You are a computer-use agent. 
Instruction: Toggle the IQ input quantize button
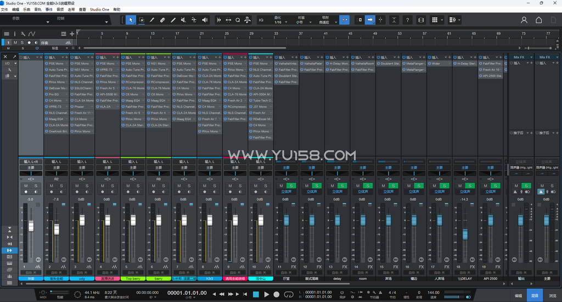click(x=261, y=20)
